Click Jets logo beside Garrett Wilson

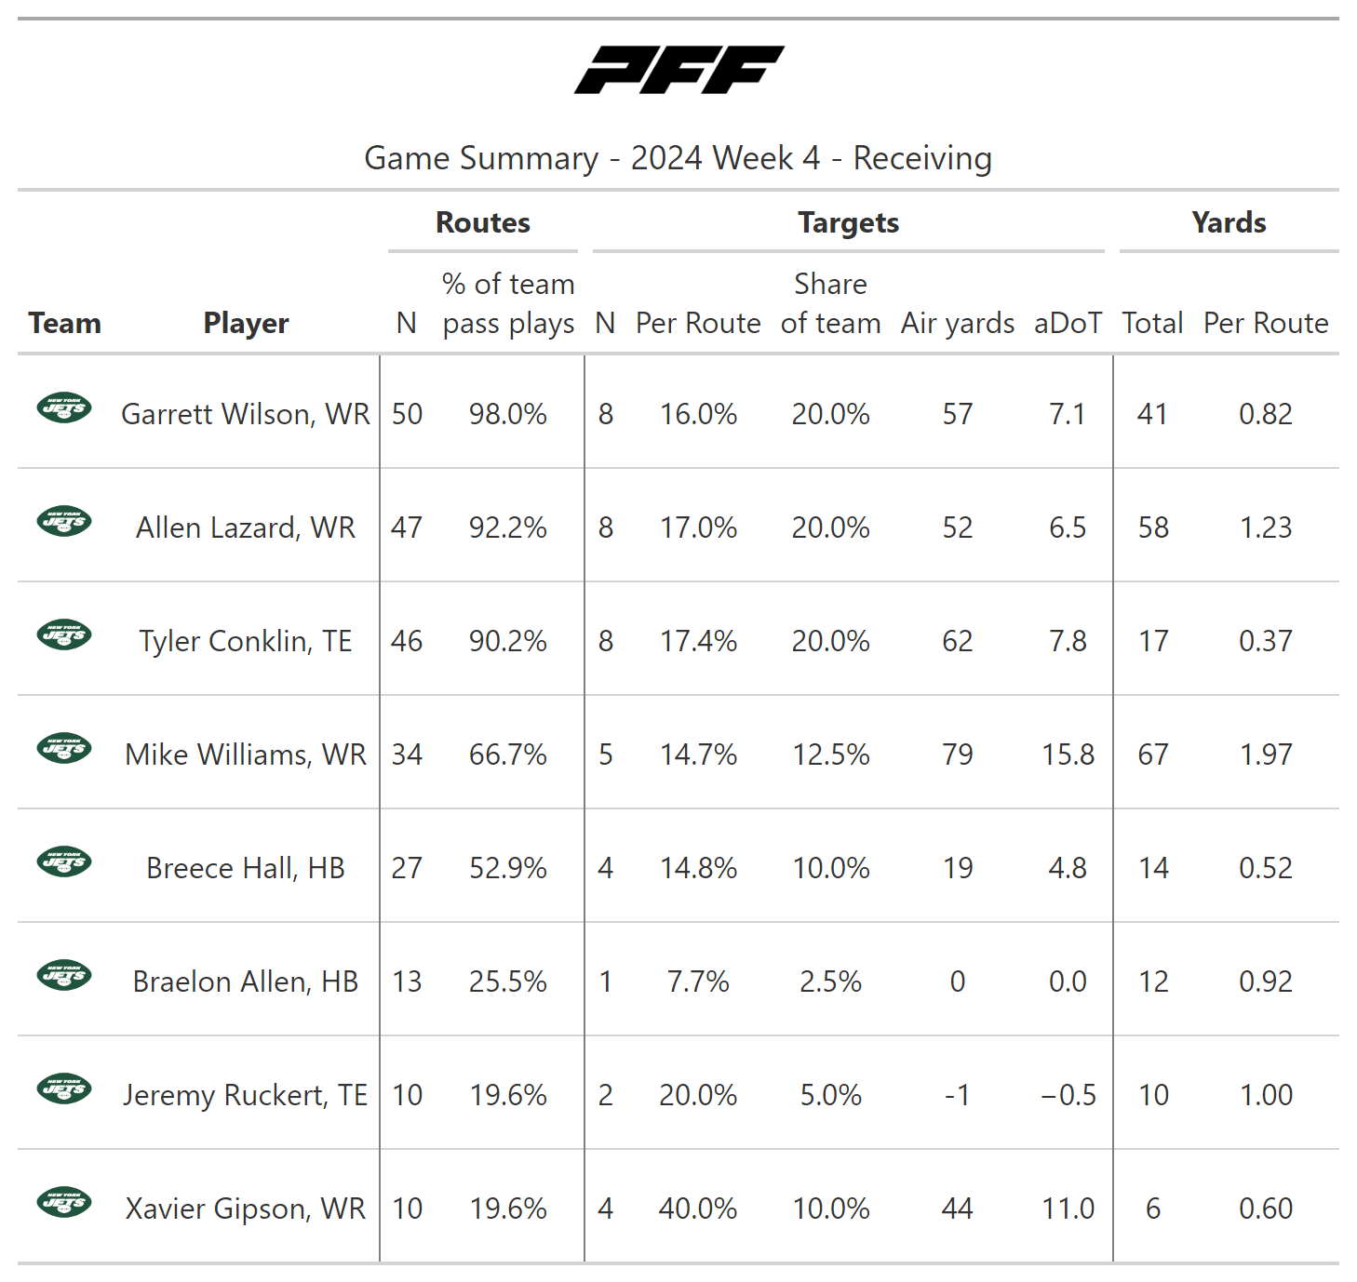pyautogui.click(x=64, y=407)
